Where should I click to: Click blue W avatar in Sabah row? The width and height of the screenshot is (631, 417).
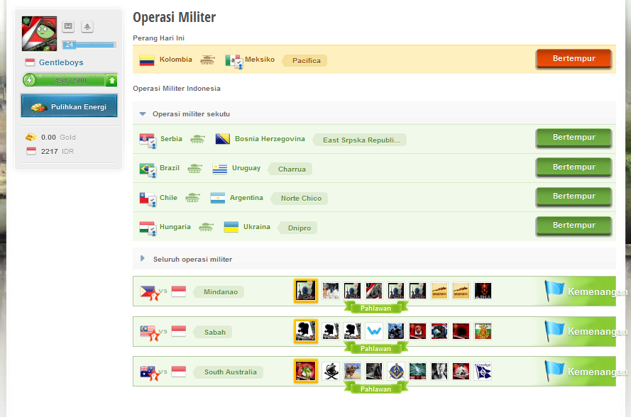[x=374, y=331]
